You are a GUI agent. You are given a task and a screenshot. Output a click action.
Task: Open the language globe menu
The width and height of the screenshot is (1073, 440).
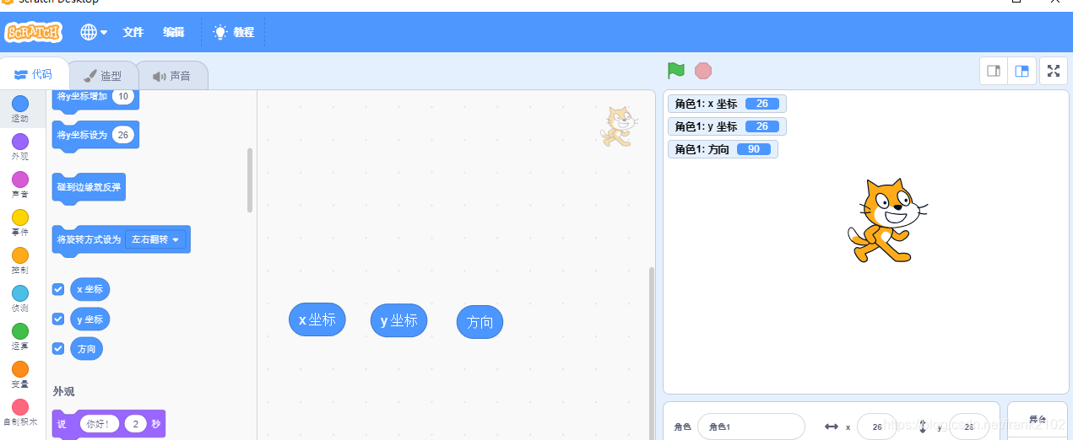94,32
